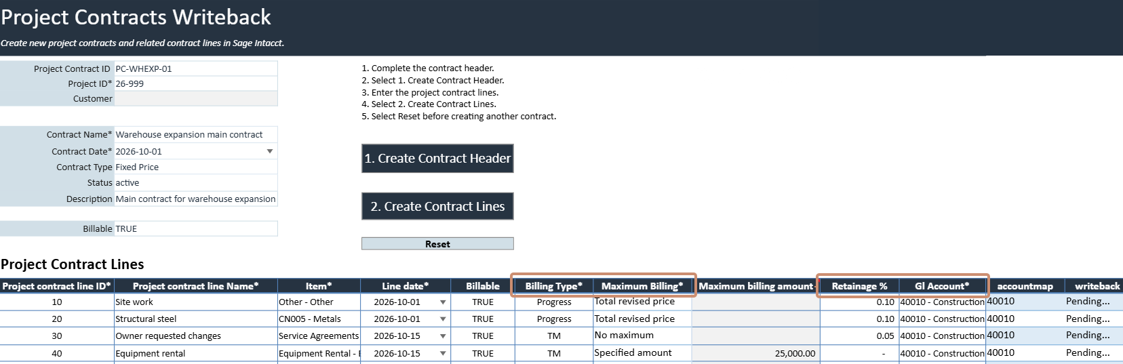Select the Retainage 0.05 cell
This screenshot has width=1123, height=364.
point(859,336)
